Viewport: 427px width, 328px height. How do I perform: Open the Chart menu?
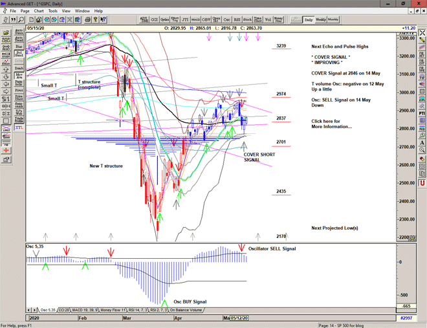pyautogui.click(x=39, y=11)
